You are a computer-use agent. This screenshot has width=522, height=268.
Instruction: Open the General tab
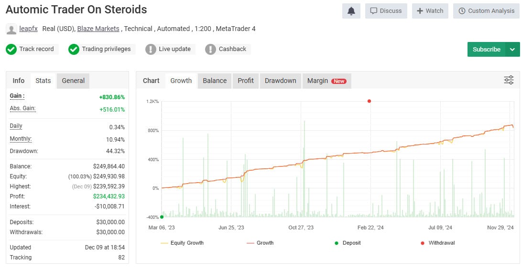(73, 81)
